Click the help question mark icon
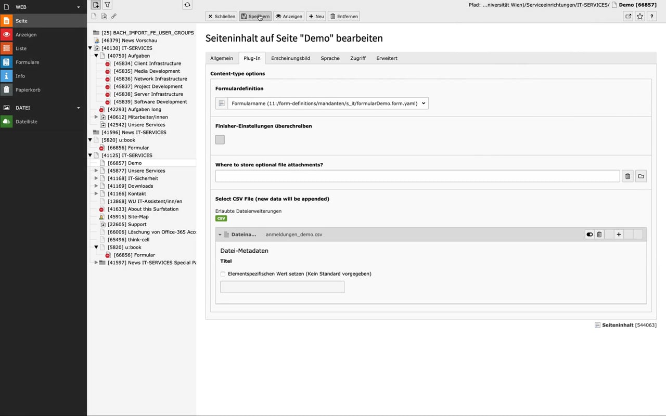Viewport: 666px width, 416px height. (652, 17)
